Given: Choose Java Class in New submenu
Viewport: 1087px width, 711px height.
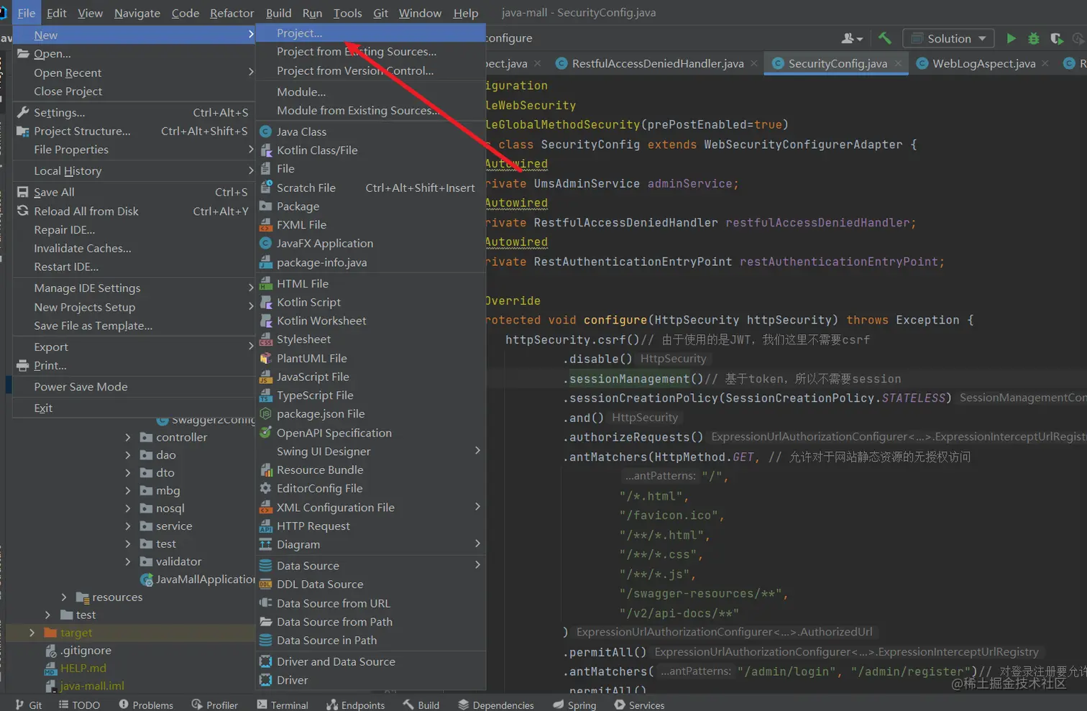Looking at the screenshot, I should 301,132.
